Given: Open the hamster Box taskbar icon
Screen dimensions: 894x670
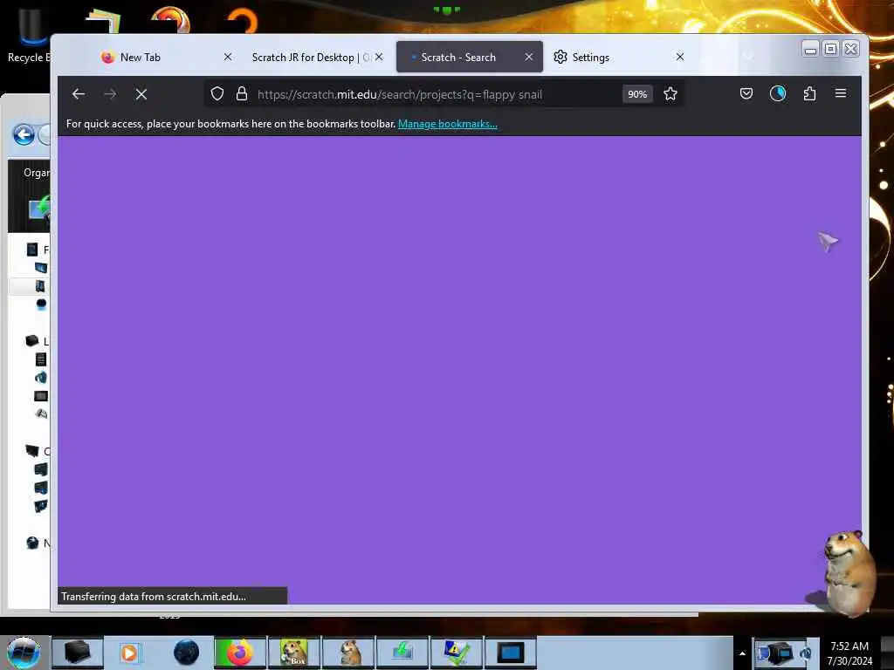Looking at the screenshot, I should [x=293, y=653].
